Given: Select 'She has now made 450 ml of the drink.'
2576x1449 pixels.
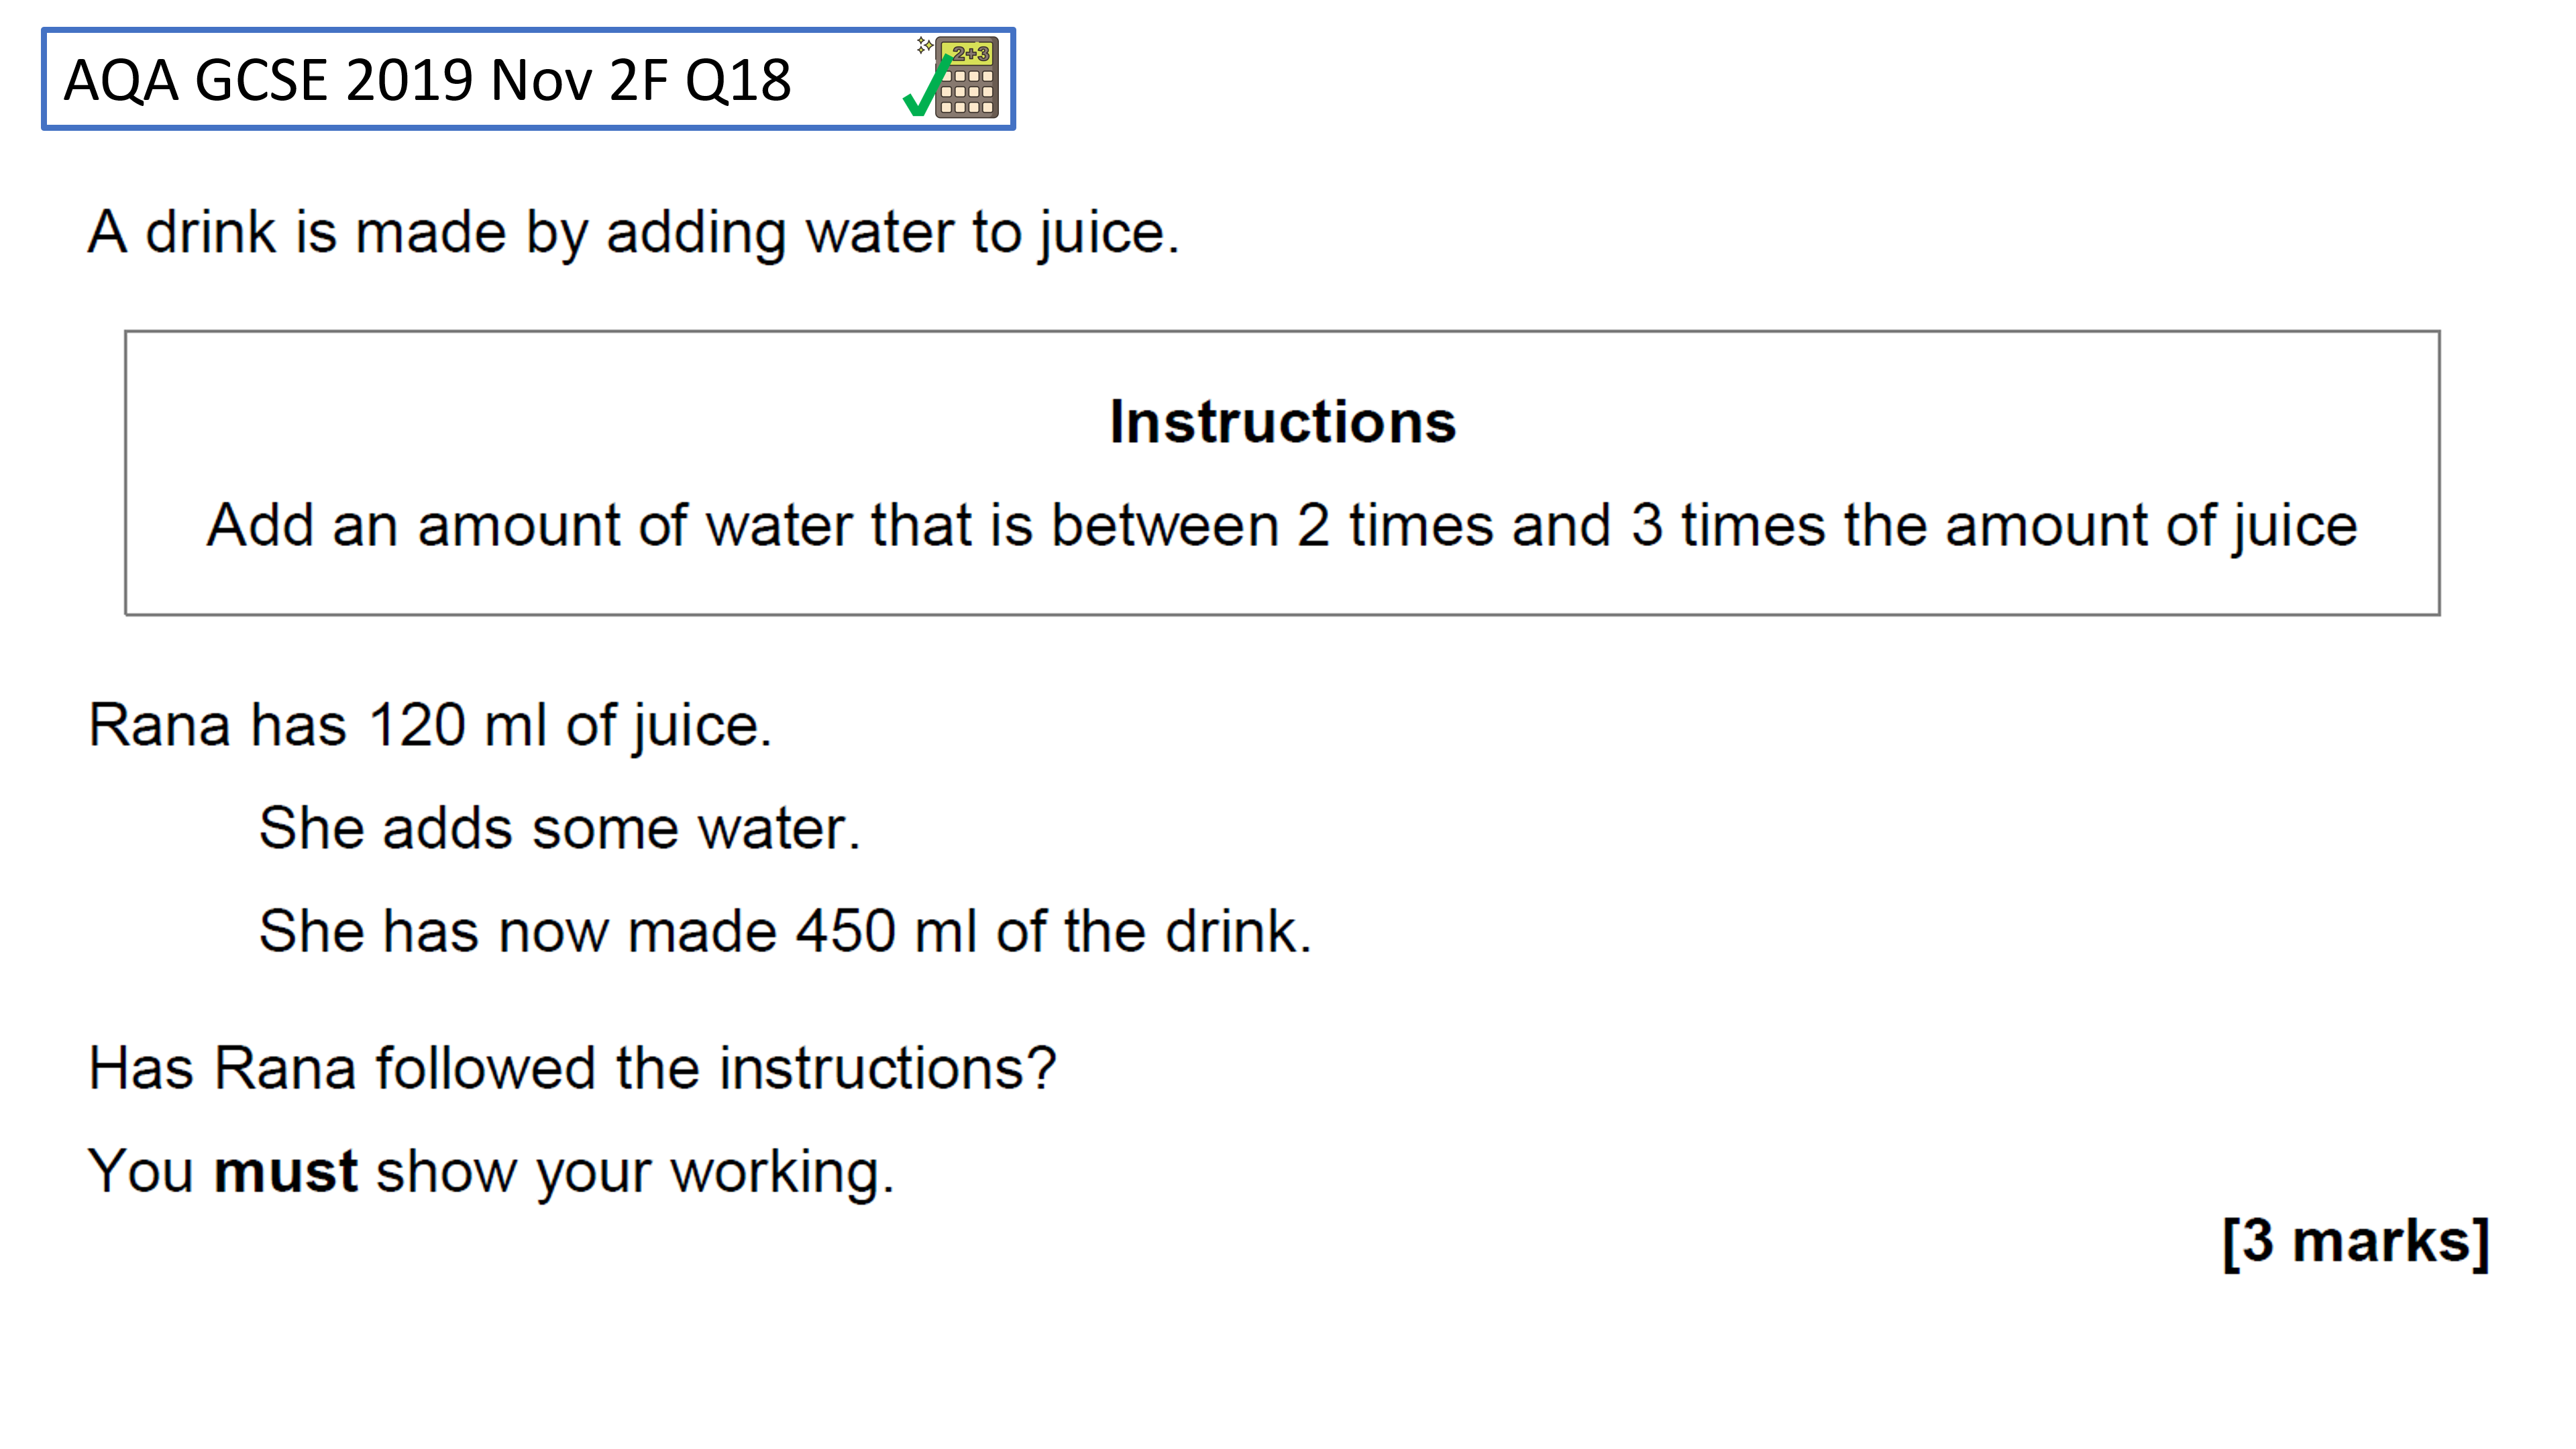Looking at the screenshot, I should click(x=785, y=931).
